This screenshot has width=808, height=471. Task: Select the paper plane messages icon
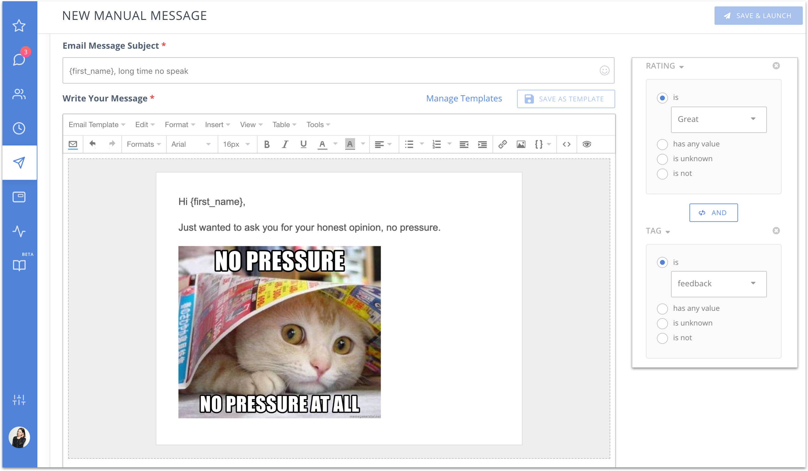pos(19,162)
